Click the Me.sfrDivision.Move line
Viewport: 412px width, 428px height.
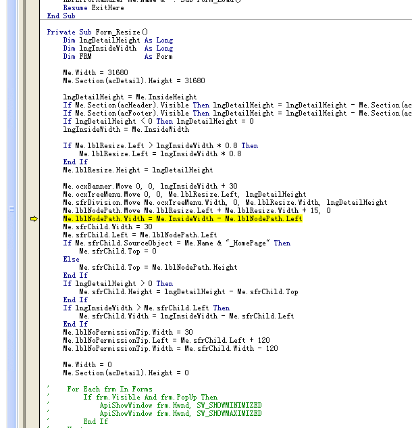(225, 203)
